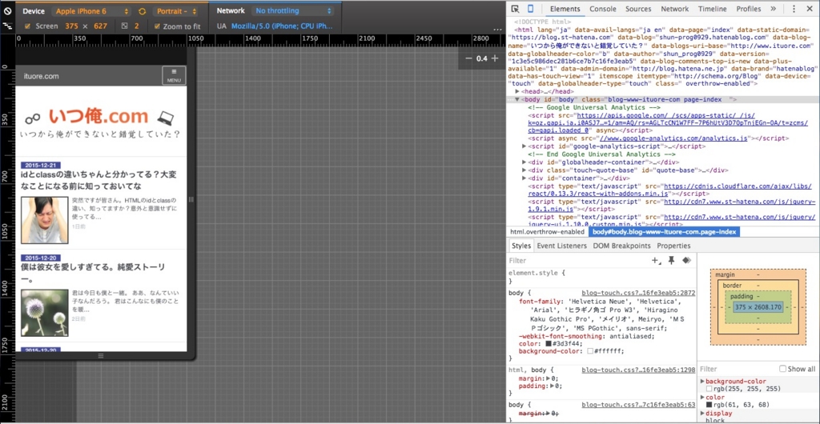
Task: Expand computed display property
Action: (x=703, y=413)
